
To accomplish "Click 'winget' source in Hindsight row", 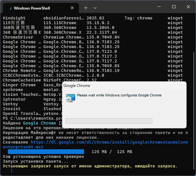I will (175, 18).
